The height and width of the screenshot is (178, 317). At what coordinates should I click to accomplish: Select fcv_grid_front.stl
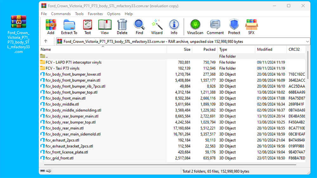pos(57,158)
